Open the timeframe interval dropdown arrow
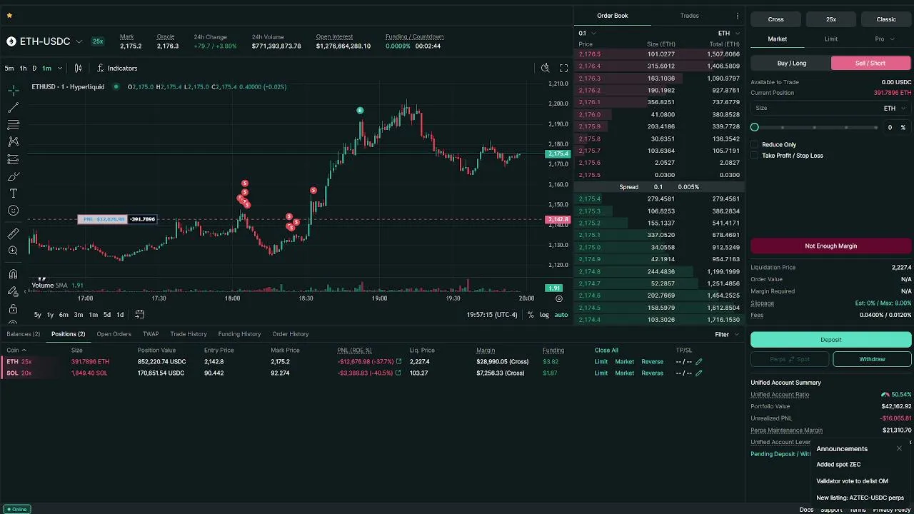Viewport: 914px width, 514px height. 59,68
